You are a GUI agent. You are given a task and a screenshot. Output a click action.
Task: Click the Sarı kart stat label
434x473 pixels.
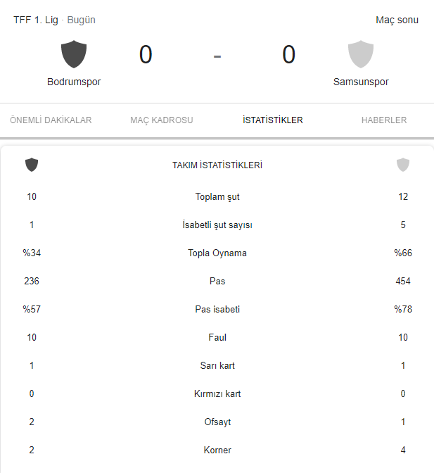pyautogui.click(x=217, y=366)
